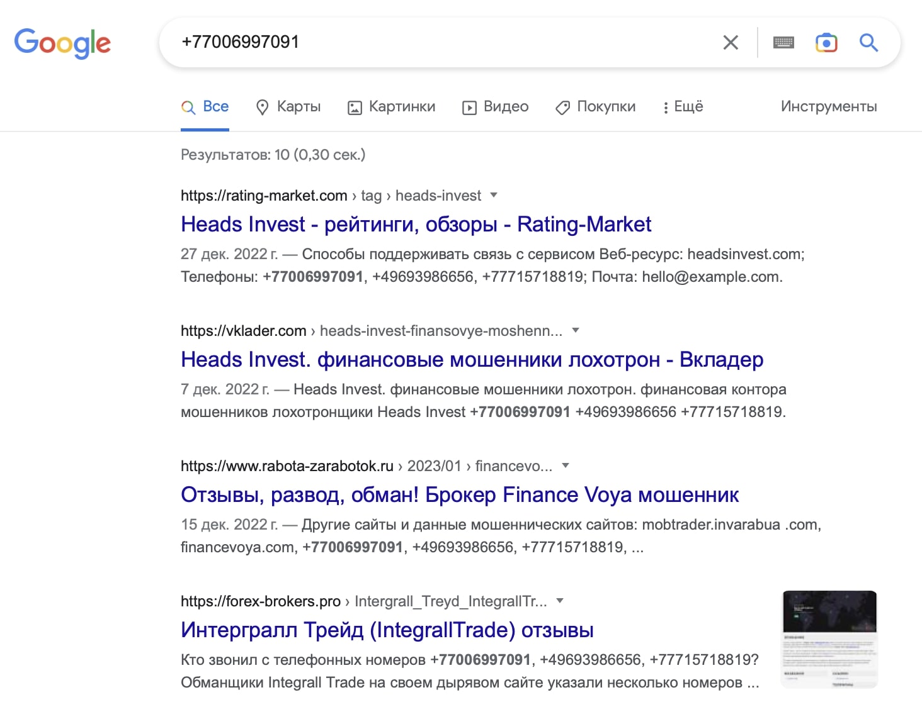This screenshot has width=922, height=707.
Task: Expand options arrow for vklader.com result
Action: (x=575, y=330)
